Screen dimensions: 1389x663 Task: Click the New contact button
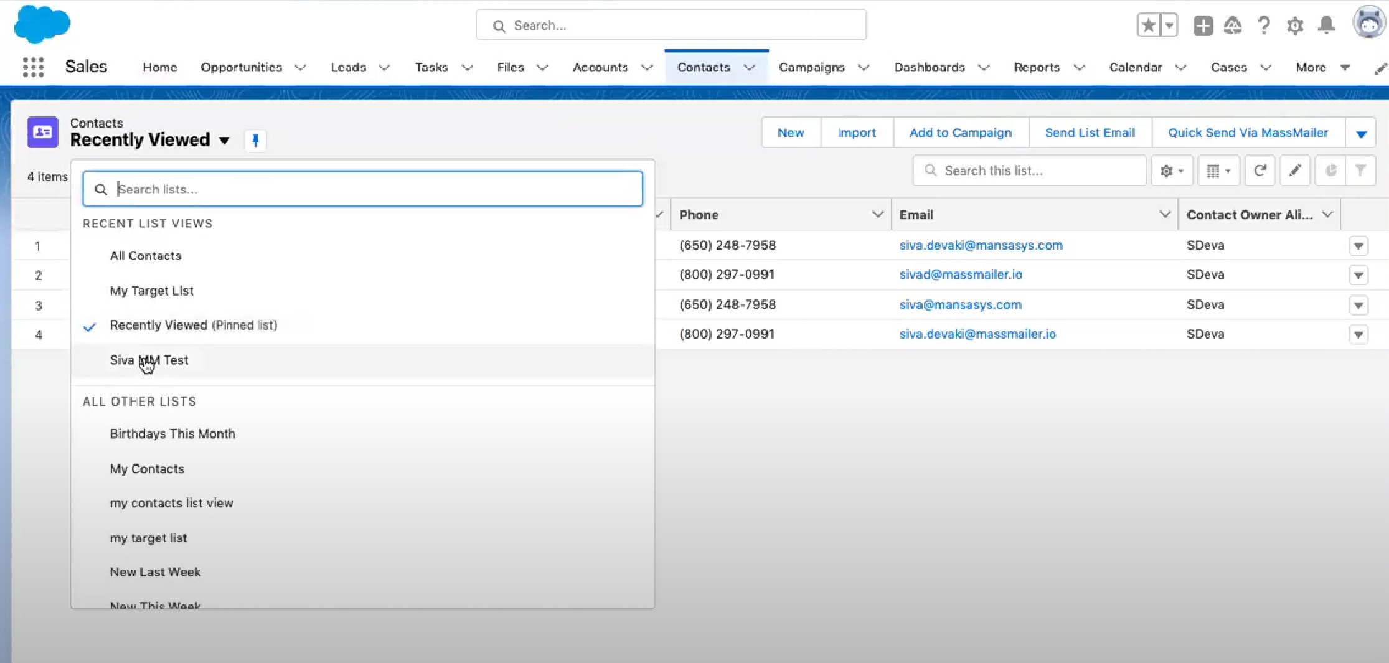791,133
